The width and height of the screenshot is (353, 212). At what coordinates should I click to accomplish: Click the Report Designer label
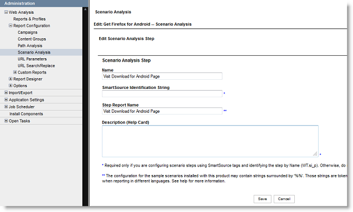click(28, 79)
